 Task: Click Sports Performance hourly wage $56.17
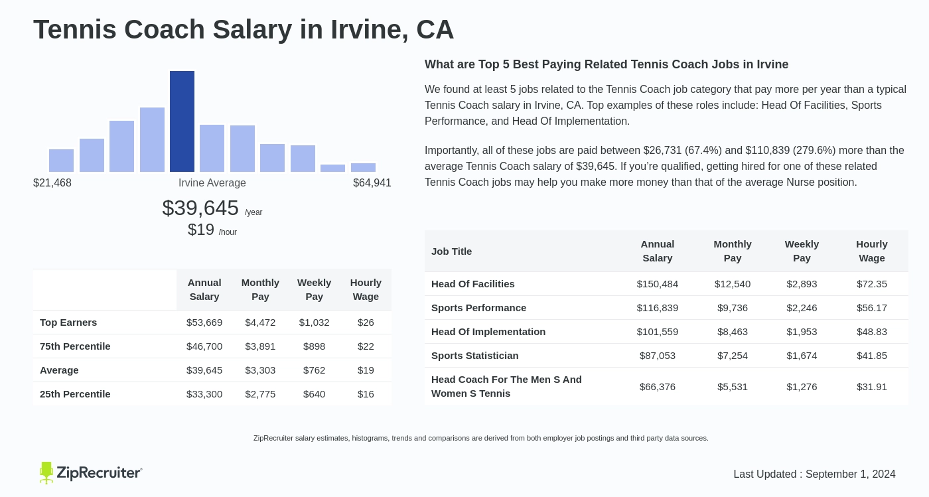pos(872,308)
